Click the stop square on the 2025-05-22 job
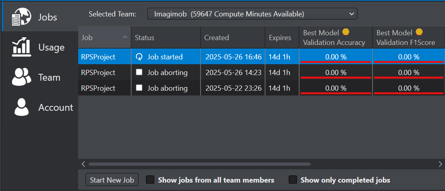This screenshot has width=445, height=191. [x=139, y=88]
